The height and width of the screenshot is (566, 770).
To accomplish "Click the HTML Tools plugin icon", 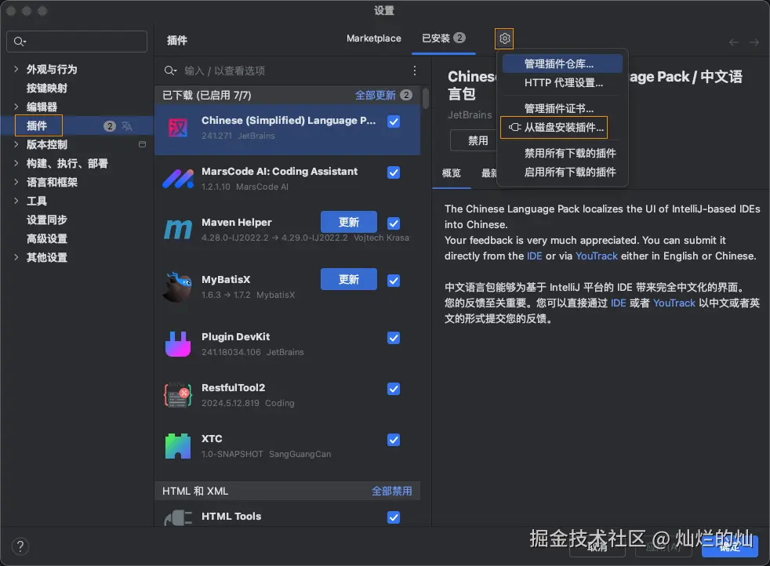I will (x=178, y=517).
